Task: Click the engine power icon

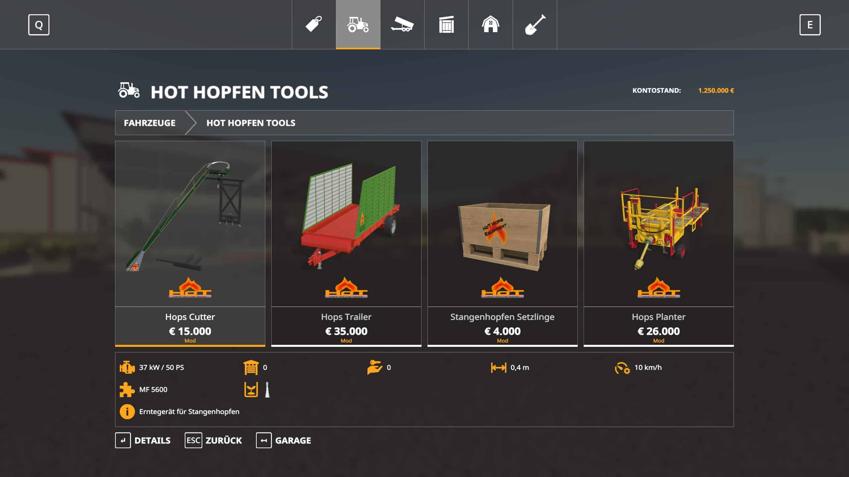Action: (127, 368)
